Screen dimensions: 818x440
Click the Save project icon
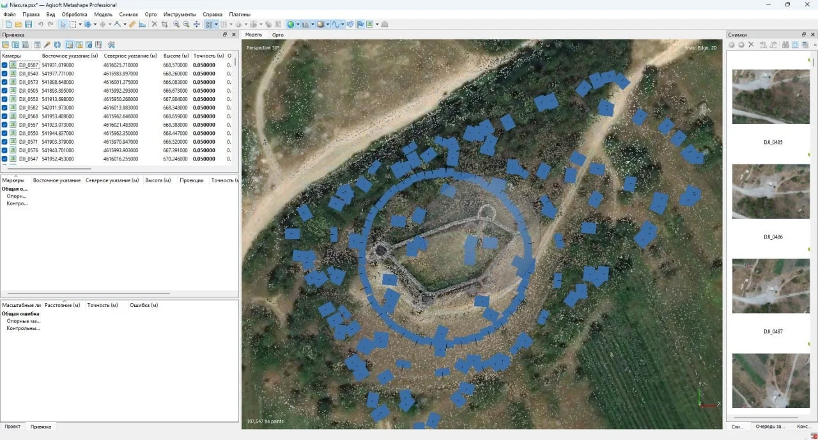tap(29, 24)
